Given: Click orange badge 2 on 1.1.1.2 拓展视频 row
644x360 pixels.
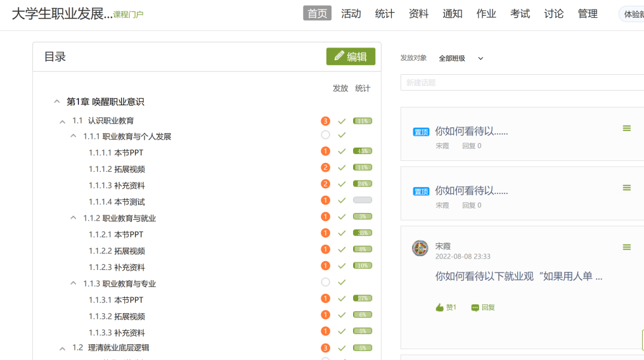Looking at the screenshot, I should pyautogui.click(x=325, y=167).
